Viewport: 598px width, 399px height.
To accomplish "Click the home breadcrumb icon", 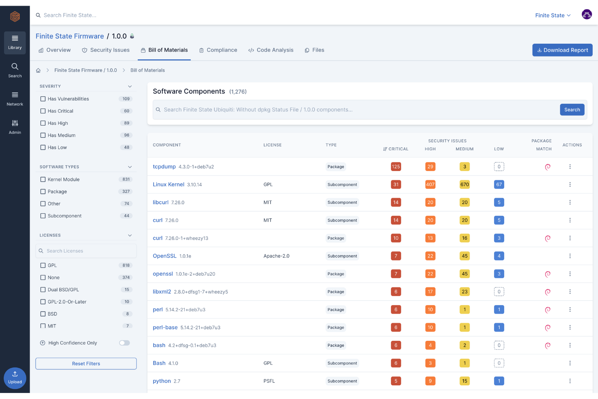I will (x=38, y=70).
